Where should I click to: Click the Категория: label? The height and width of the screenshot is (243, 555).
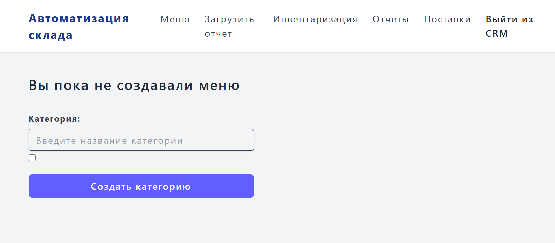tap(54, 119)
